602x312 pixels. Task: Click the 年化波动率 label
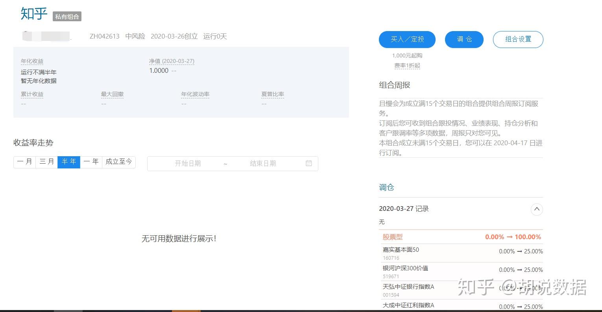(195, 94)
